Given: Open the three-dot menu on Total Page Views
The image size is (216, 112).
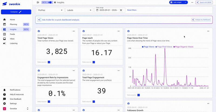Looking at the screenshot, I should 74,31.
